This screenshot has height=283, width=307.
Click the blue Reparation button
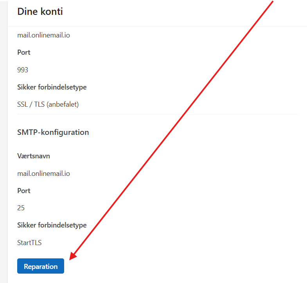[x=41, y=266]
